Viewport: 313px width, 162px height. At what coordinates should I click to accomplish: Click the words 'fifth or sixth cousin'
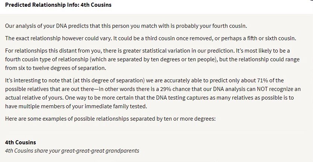point(271,38)
